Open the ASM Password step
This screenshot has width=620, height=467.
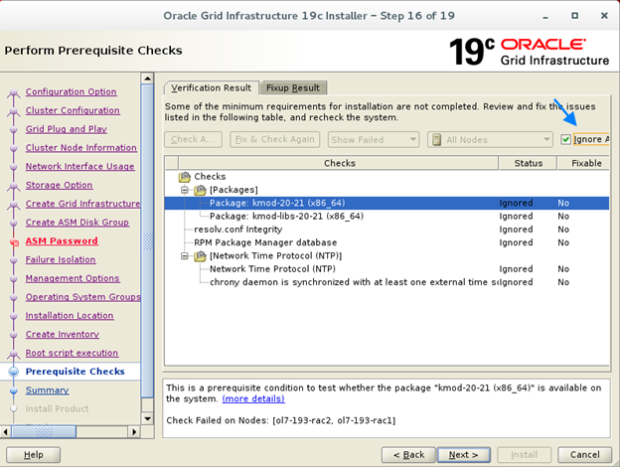(x=62, y=240)
